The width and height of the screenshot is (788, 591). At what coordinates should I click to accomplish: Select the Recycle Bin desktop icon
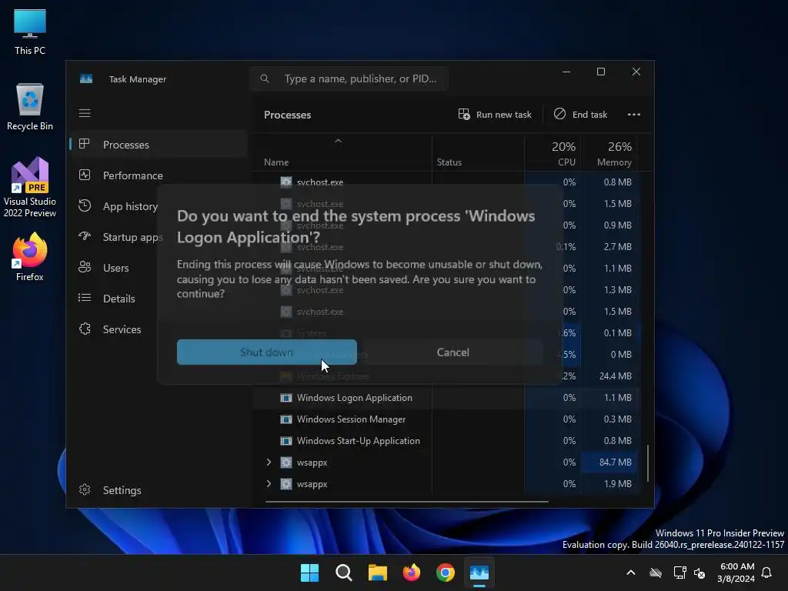click(x=30, y=107)
